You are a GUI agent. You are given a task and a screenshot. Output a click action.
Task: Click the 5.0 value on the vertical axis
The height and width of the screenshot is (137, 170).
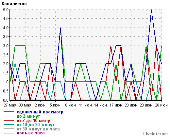tap(6, 10)
